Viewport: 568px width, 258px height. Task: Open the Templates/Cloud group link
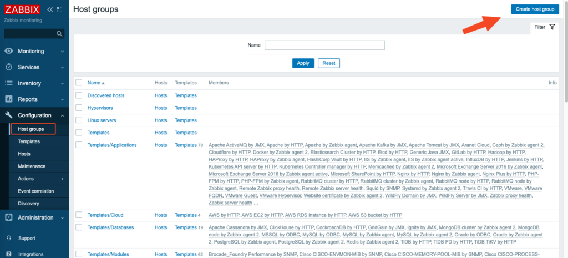(105, 215)
